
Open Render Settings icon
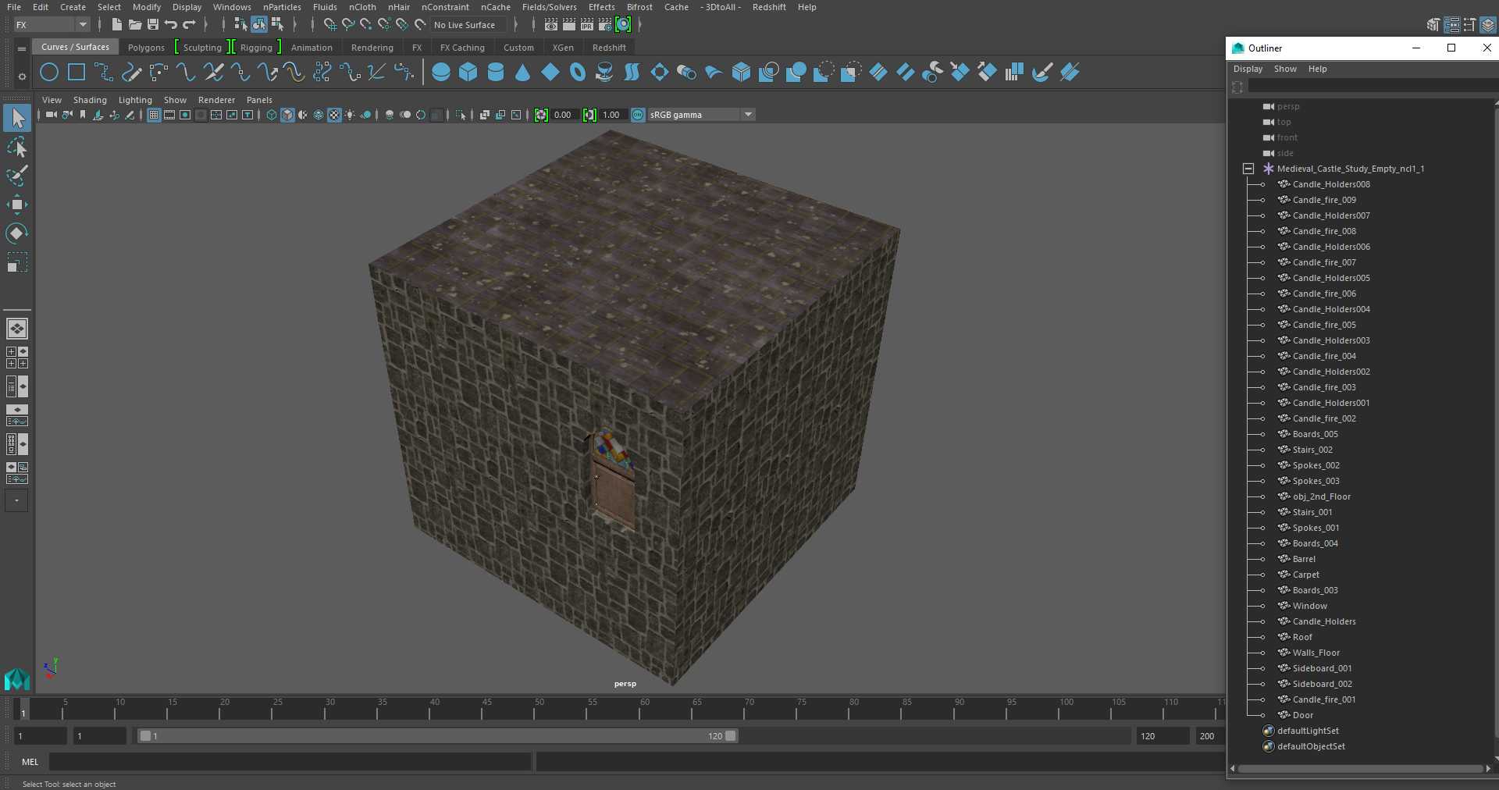(605, 25)
